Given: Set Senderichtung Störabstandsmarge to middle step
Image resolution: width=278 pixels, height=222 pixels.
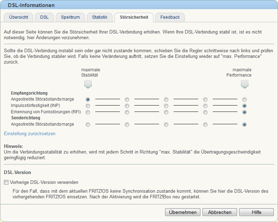Looking at the screenshot, I should click(166, 125).
